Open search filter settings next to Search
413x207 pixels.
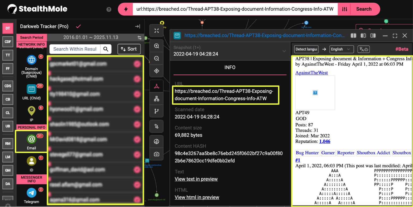pos(345,9)
